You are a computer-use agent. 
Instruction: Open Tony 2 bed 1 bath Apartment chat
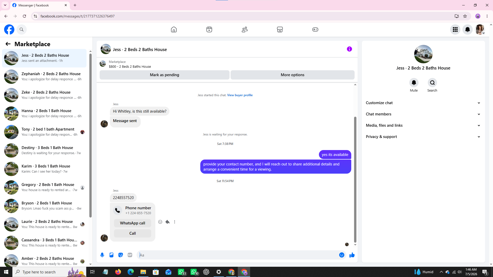[44, 132]
